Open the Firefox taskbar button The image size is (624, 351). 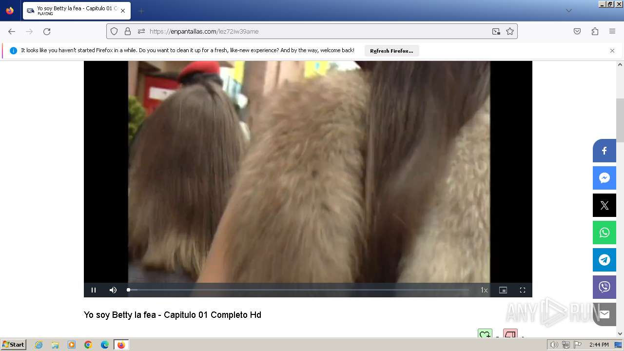coord(121,345)
